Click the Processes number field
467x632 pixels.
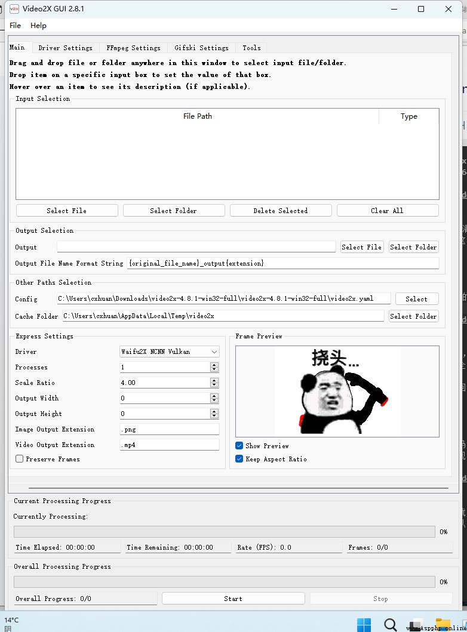[165, 367]
